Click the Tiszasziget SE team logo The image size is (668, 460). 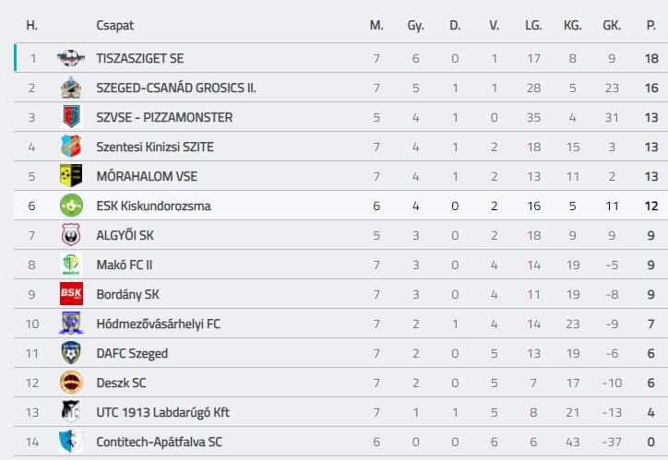71,58
